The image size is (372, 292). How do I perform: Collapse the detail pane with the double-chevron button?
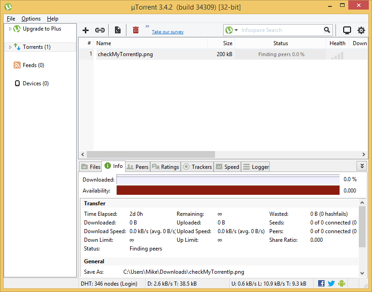point(362,166)
